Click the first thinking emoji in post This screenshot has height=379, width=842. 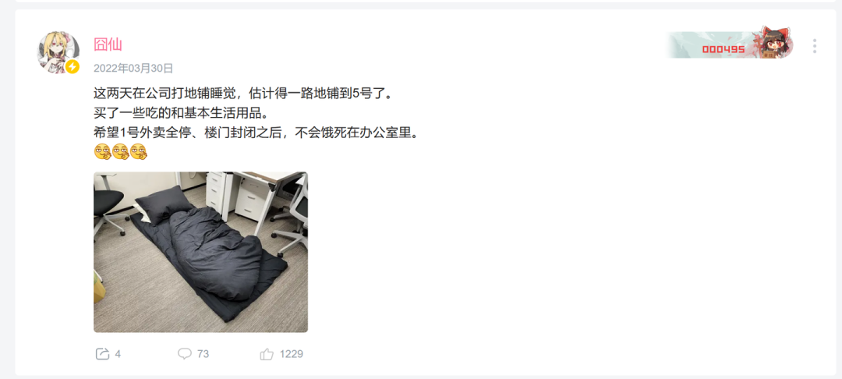pos(102,152)
